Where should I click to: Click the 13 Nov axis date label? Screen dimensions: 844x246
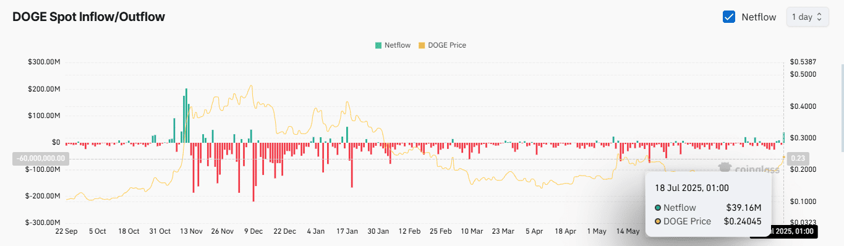point(192,231)
